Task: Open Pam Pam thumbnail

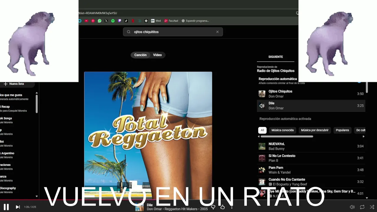Action: [262, 170]
